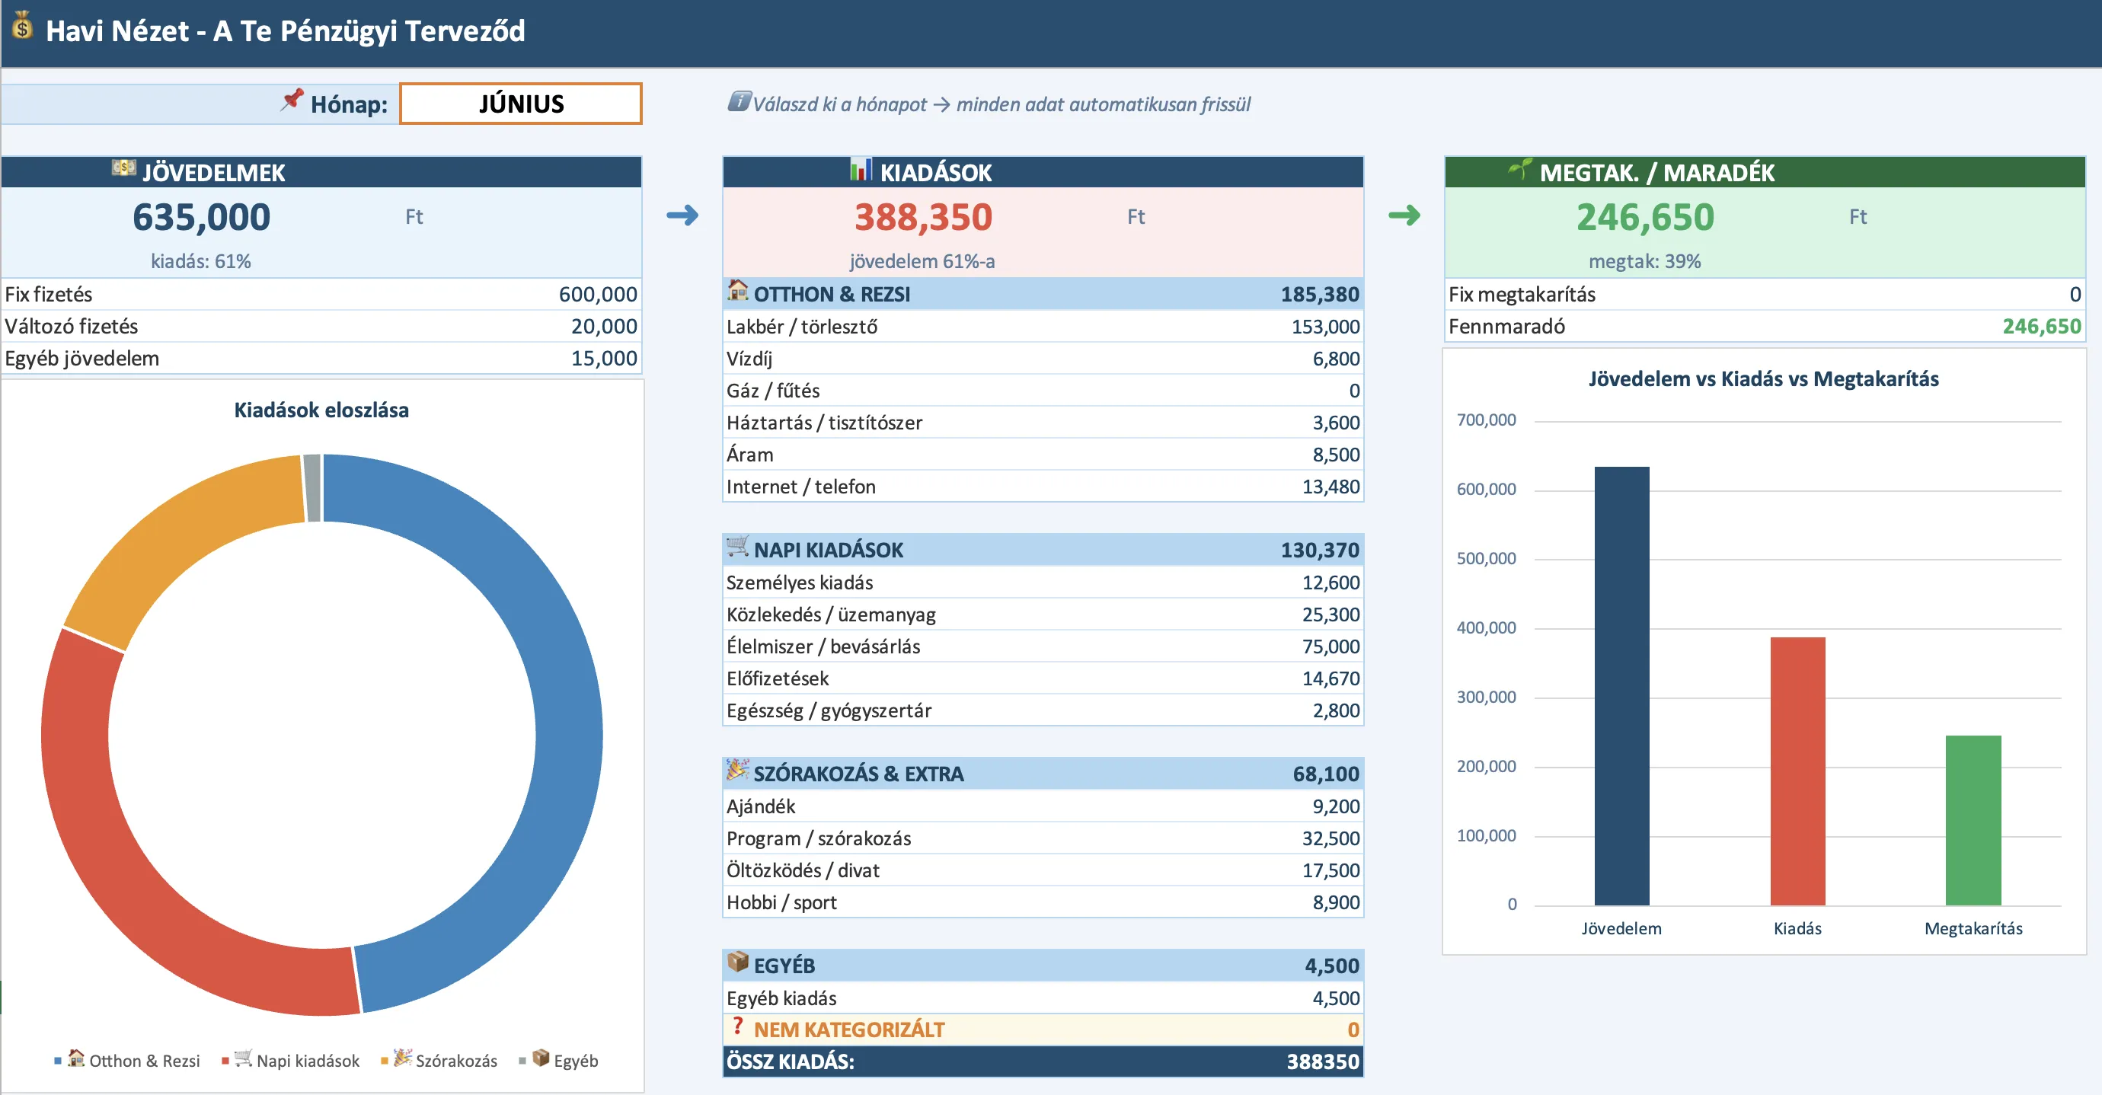Screen dimensions: 2102x1095
Task: Select the red Kiadás bar in chart
Action: coord(1797,771)
